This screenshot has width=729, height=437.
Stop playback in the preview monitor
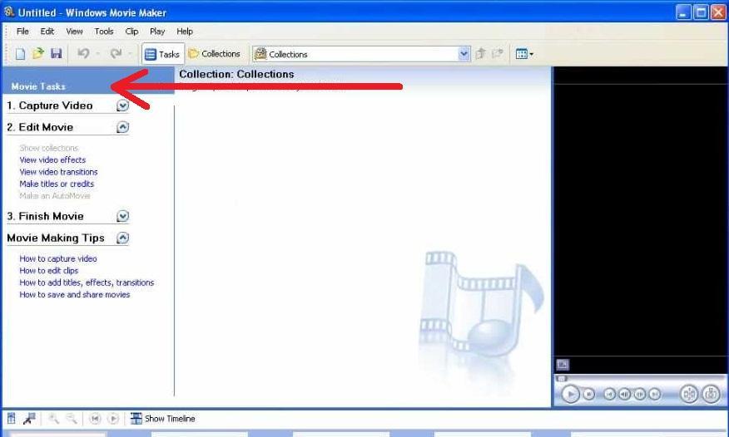coord(588,395)
